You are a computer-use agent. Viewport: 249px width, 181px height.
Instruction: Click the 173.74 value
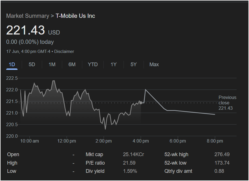point(222,163)
